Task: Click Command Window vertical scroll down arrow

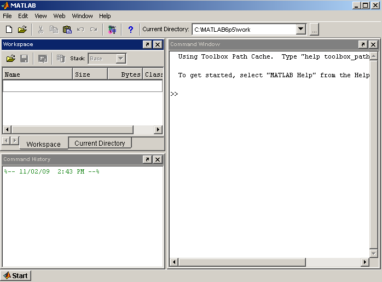Action: [x=373, y=253]
